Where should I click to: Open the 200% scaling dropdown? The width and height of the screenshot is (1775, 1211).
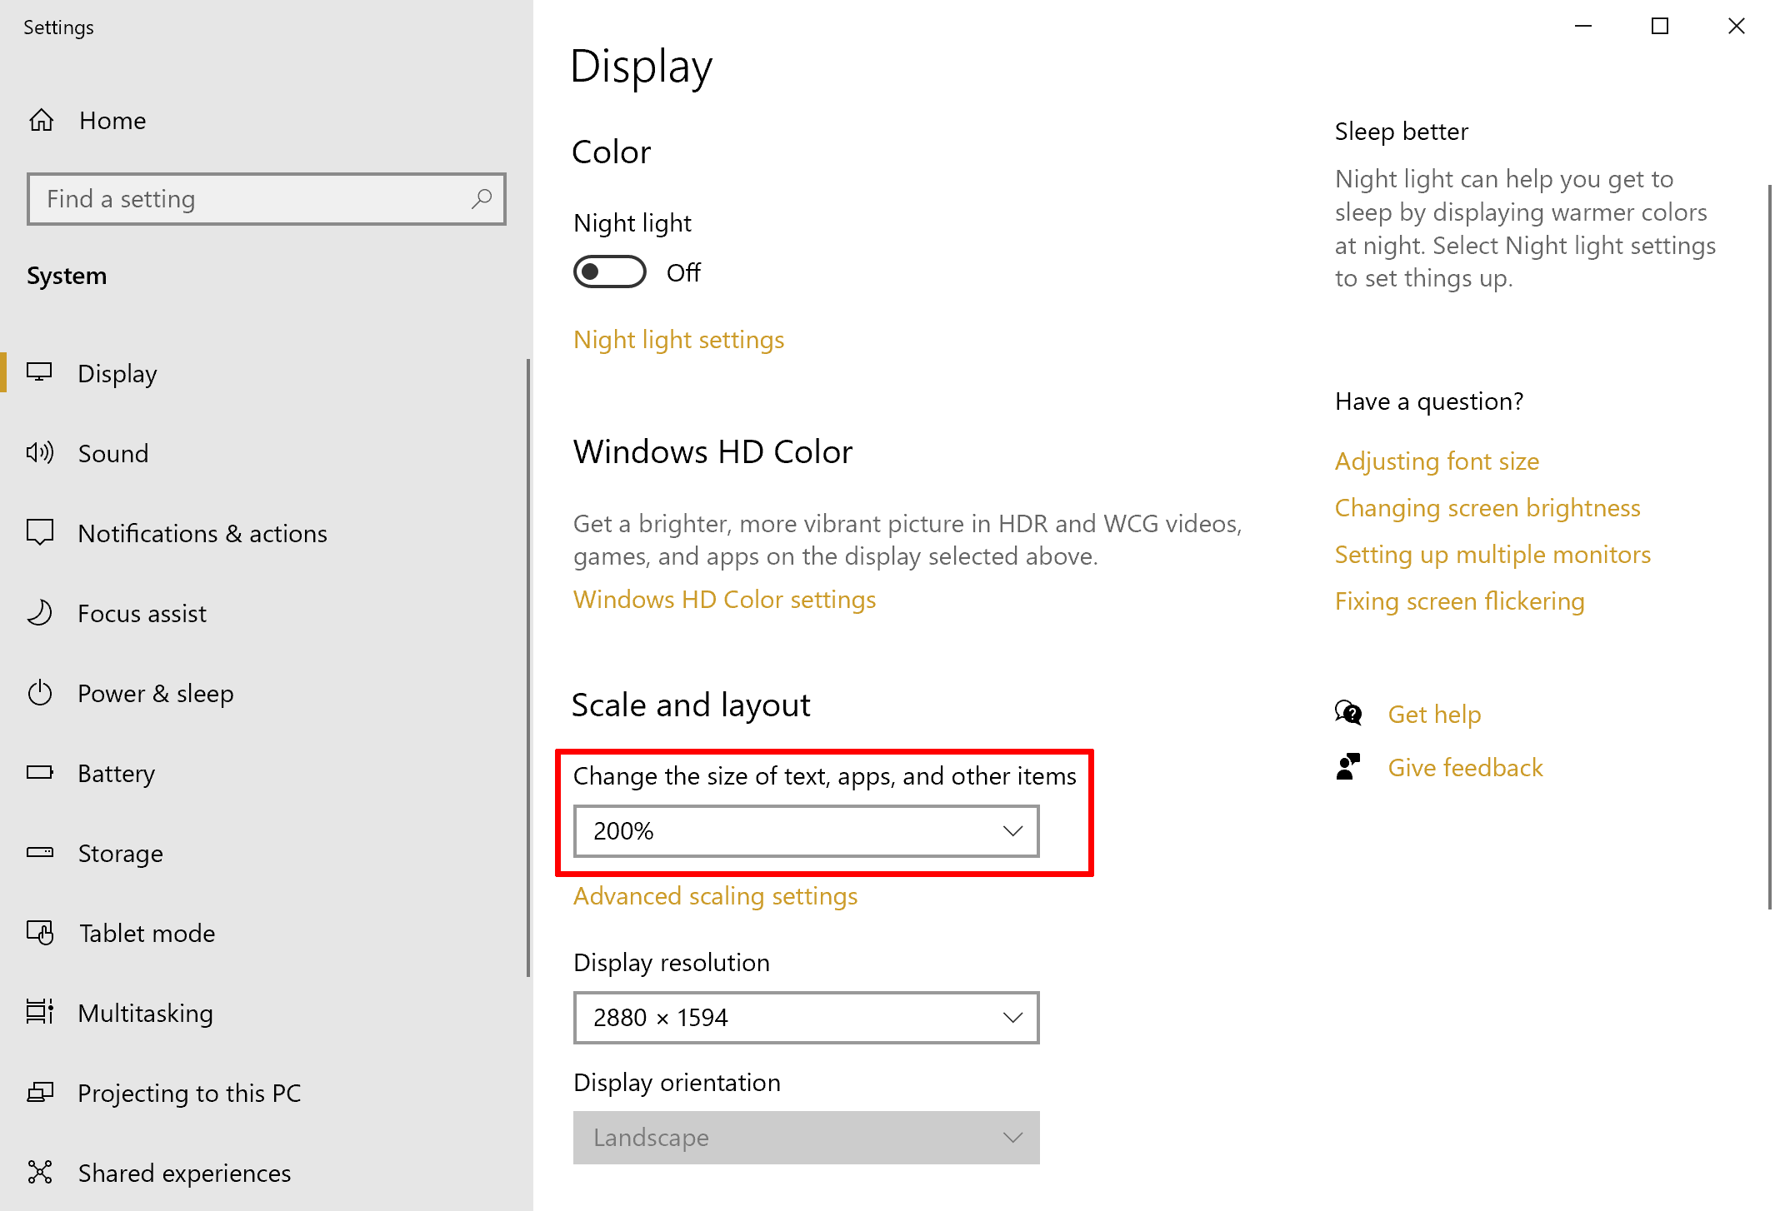(x=806, y=831)
